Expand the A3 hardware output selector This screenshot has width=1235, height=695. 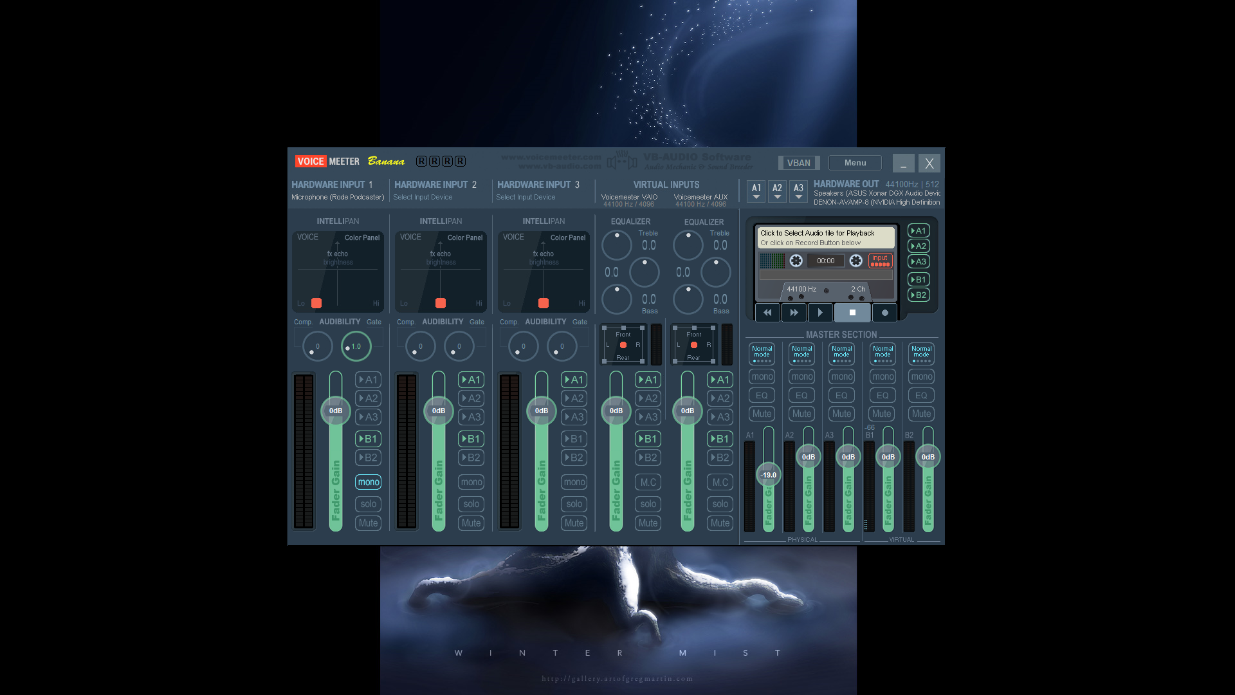(798, 191)
